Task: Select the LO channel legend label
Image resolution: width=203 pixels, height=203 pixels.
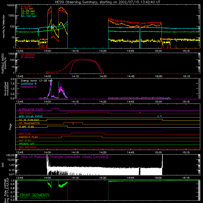Action: (28, 55)
